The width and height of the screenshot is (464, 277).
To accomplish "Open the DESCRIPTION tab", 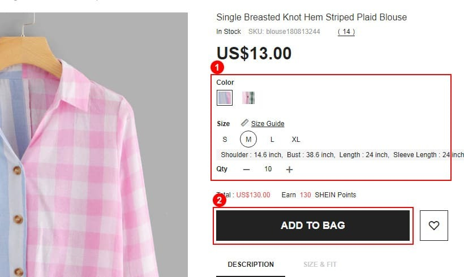I will (x=251, y=265).
